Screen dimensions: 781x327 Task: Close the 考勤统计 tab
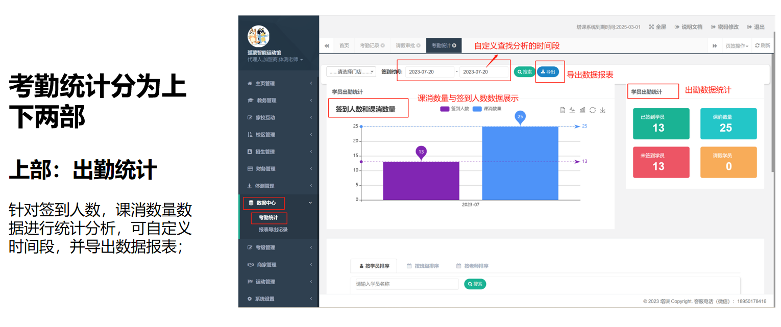click(x=454, y=45)
